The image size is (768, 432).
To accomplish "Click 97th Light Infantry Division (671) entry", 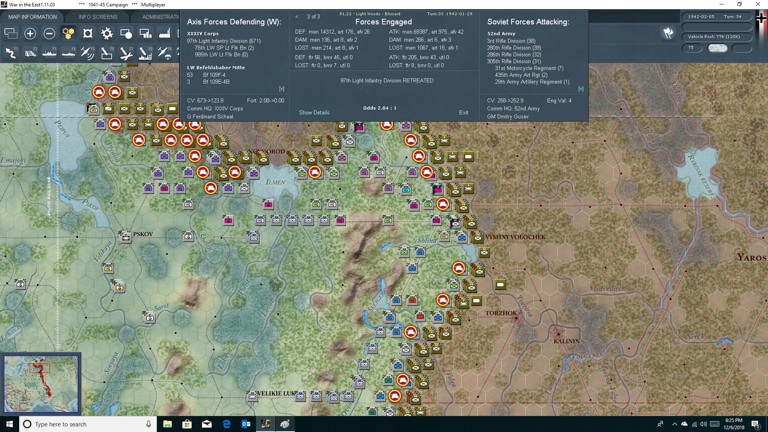I will (x=224, y=41).
